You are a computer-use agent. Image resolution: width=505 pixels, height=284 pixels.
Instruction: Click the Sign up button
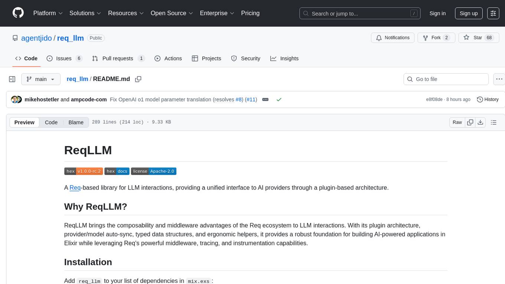click(469, 13)
